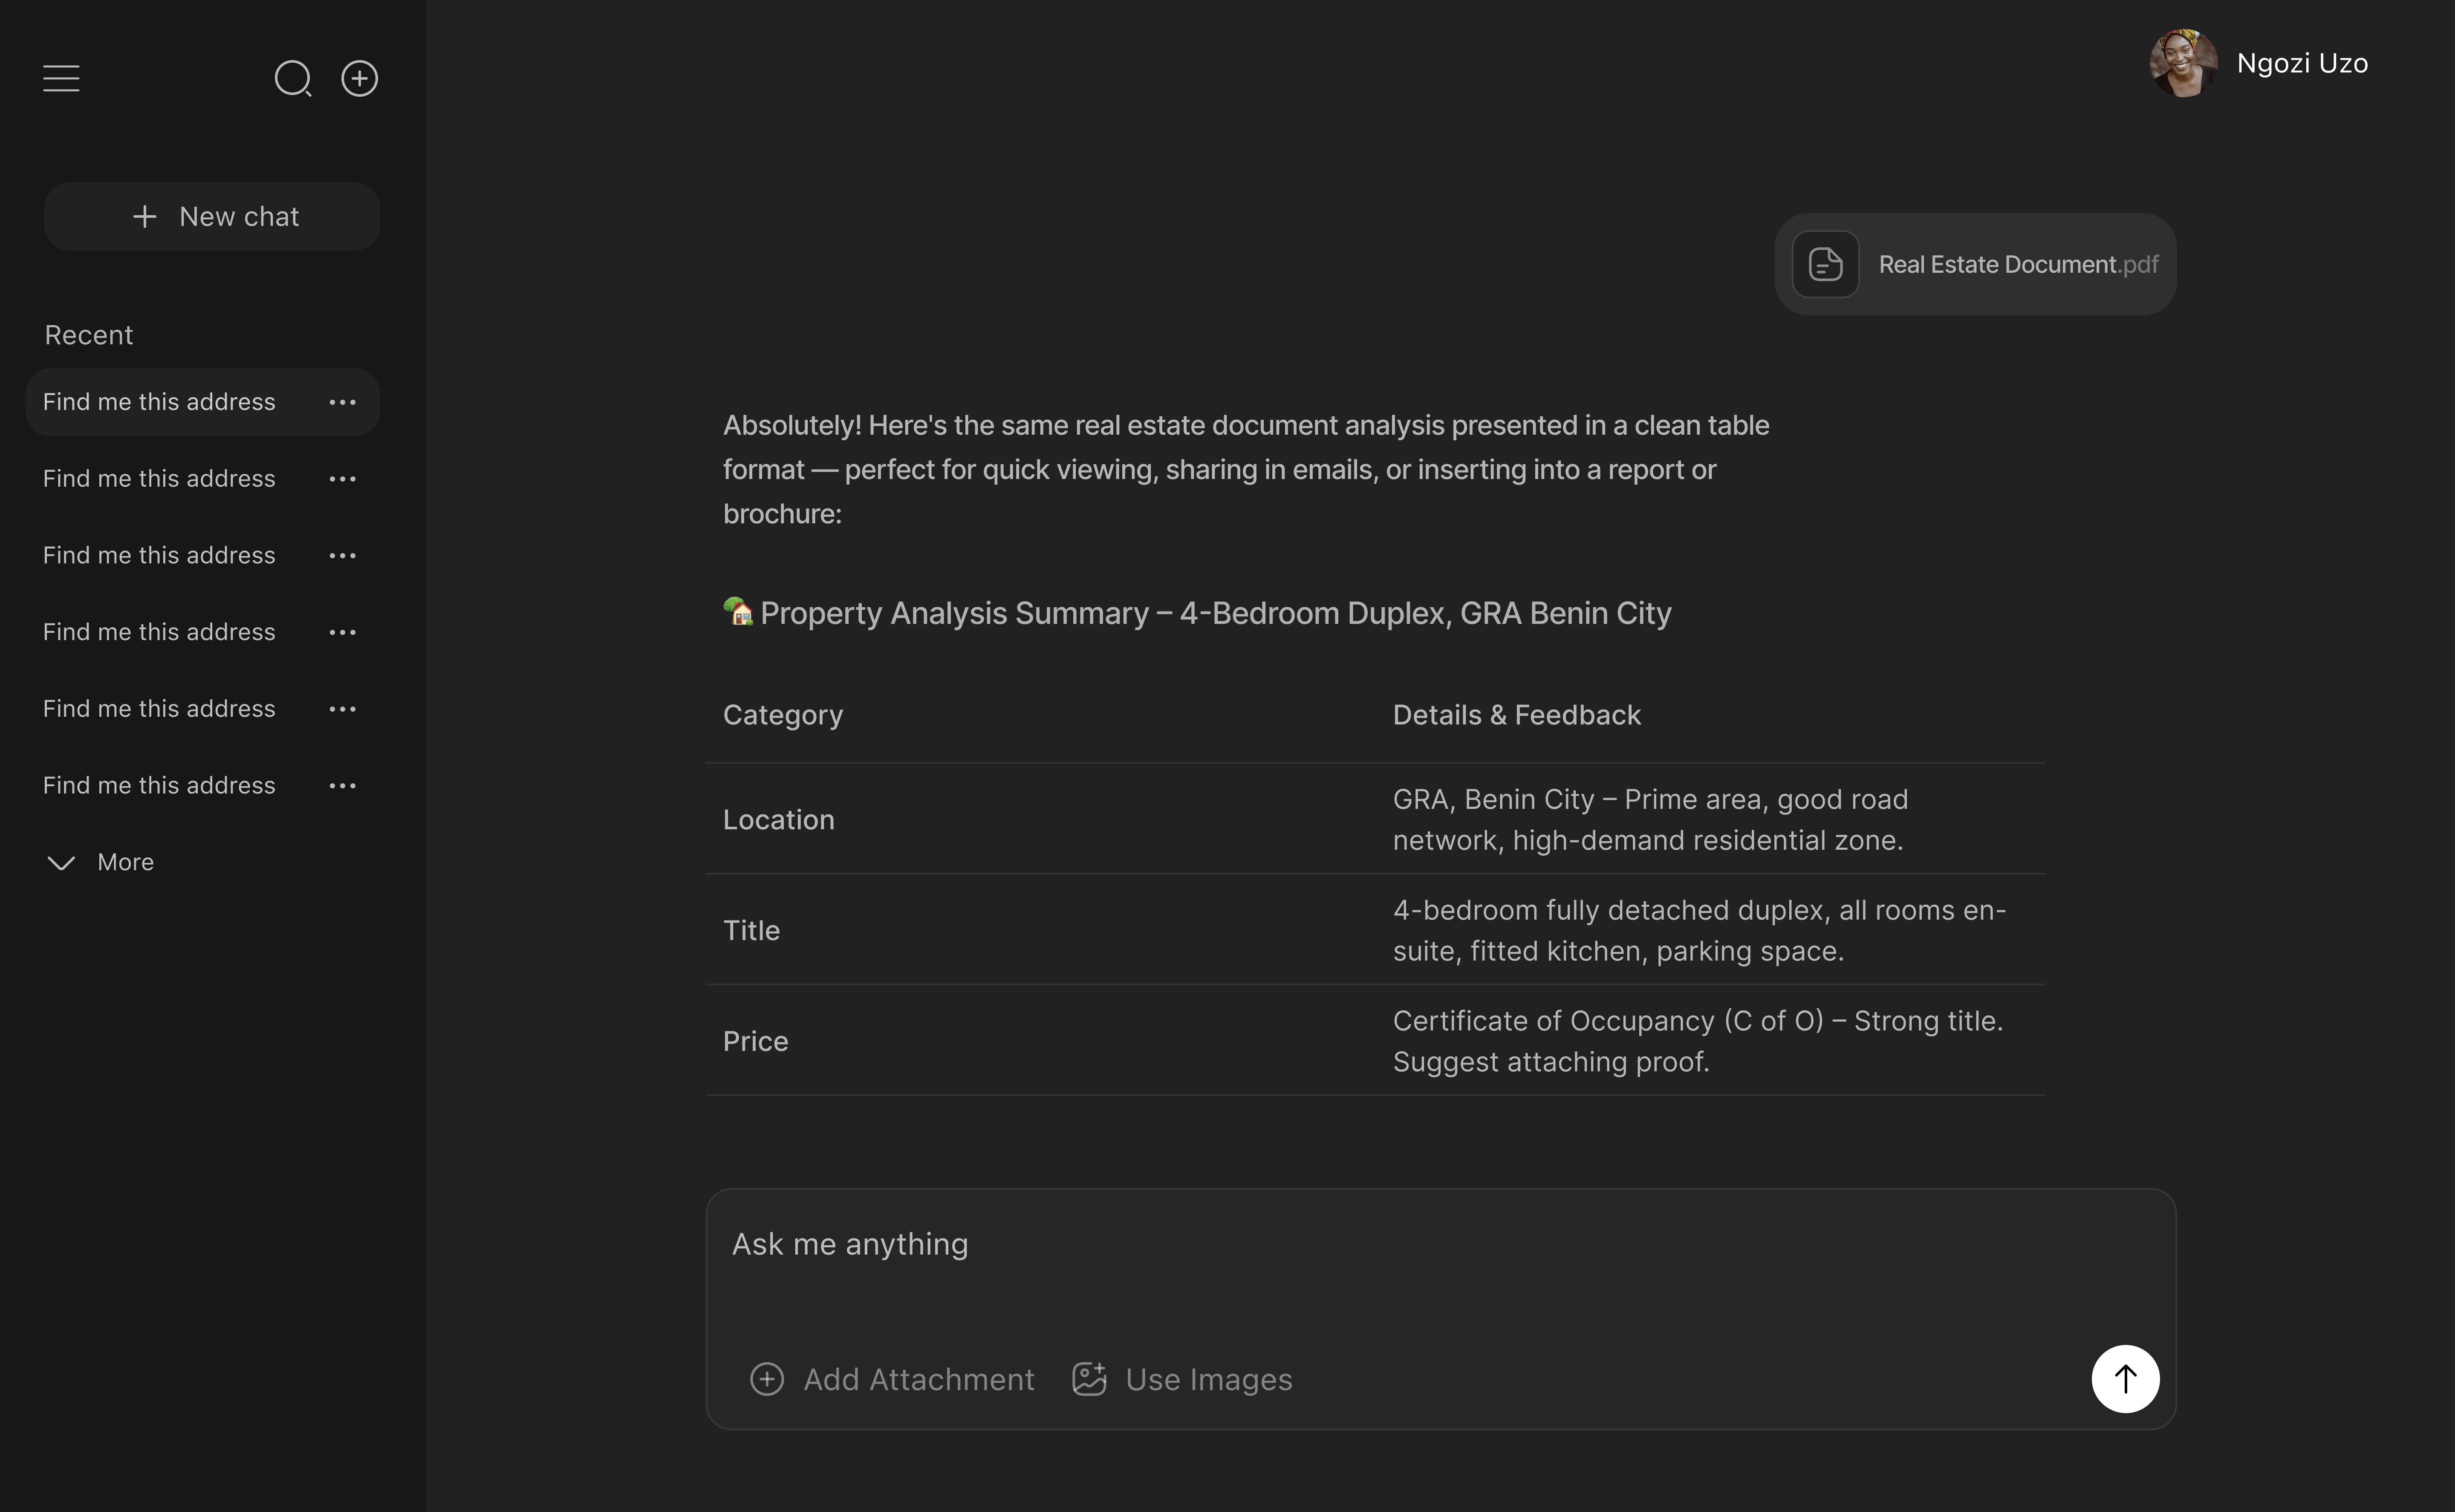Click the Use Images icon
Viewport: 2455px width, 1512px height.
[1089, 1379]
